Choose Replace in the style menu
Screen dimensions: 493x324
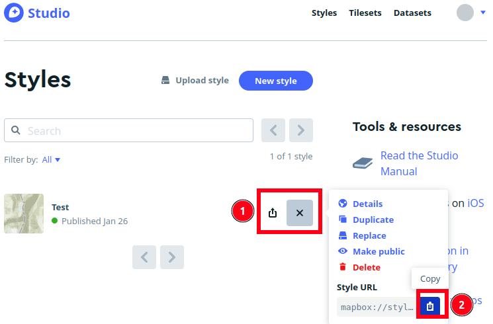tap(362, 235)
